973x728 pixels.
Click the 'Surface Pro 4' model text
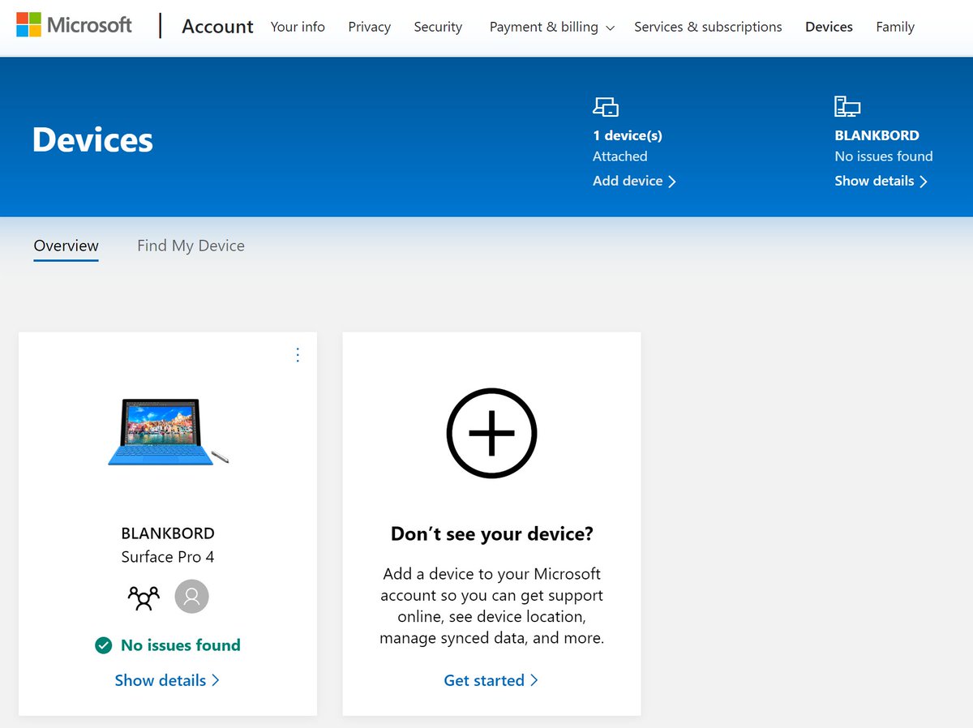click(x=168, y=557)
